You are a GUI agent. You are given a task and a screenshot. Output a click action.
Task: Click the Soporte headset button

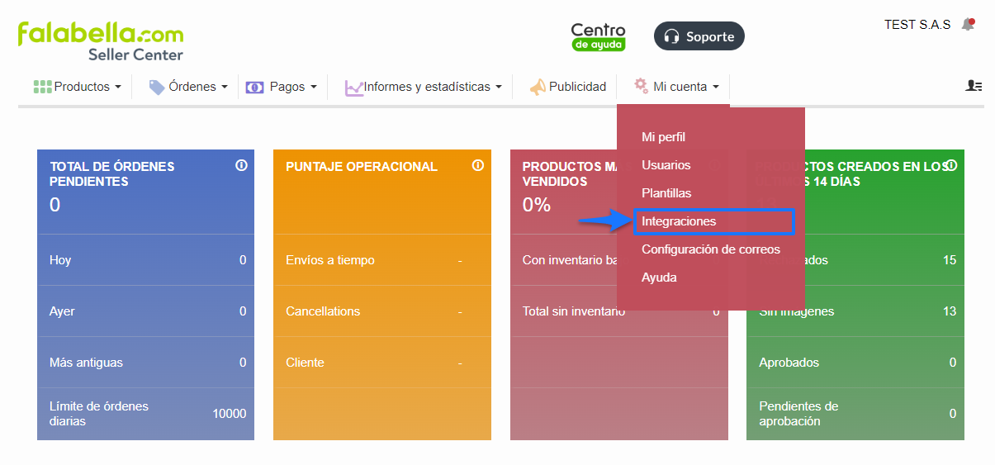pos(699,36)
